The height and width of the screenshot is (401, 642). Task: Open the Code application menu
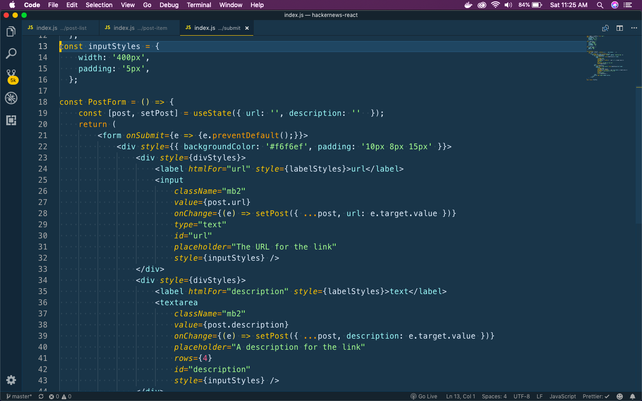click(32, 5)
